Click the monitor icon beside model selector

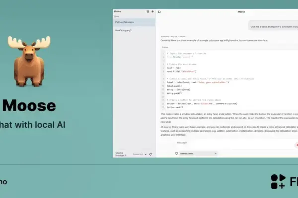176,153
